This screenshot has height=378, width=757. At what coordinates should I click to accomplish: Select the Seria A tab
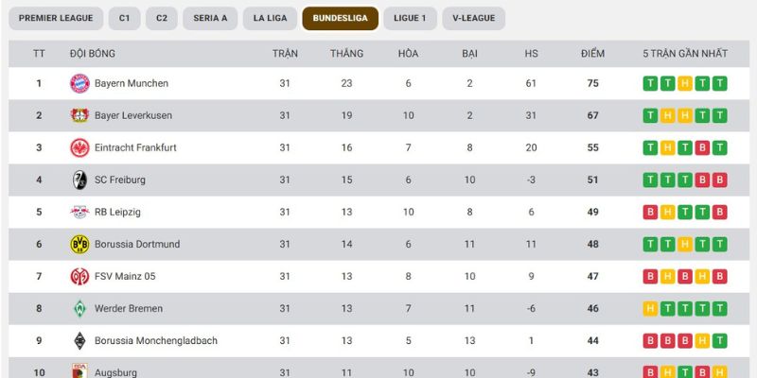(x=209, y=18)
